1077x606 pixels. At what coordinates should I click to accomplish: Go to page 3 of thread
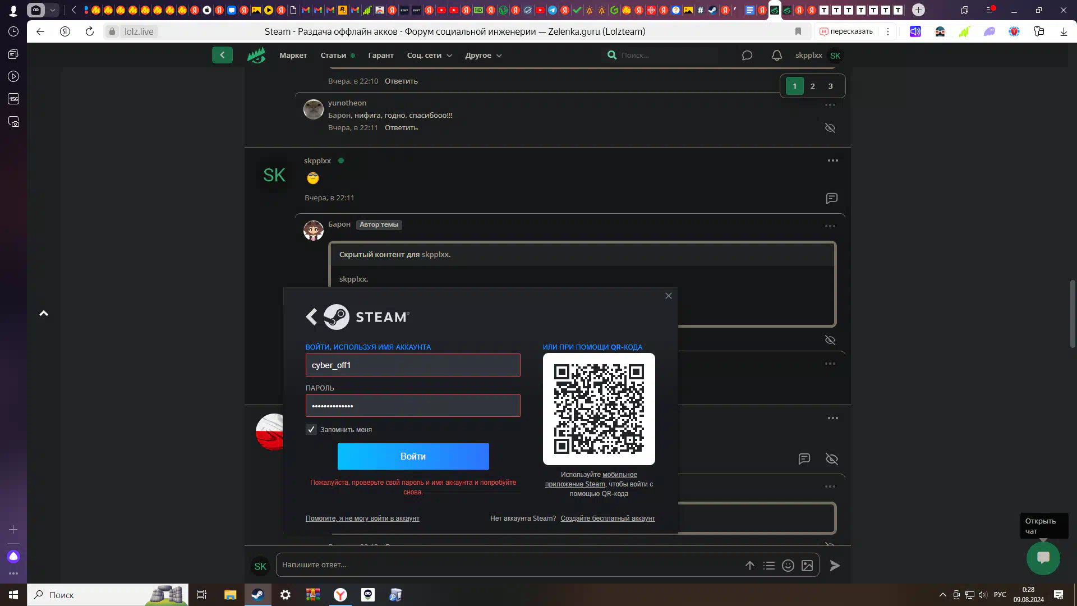[830, 86]
